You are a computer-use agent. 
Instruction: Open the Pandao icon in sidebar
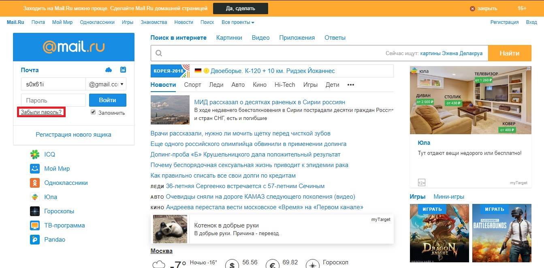point(35,240)
